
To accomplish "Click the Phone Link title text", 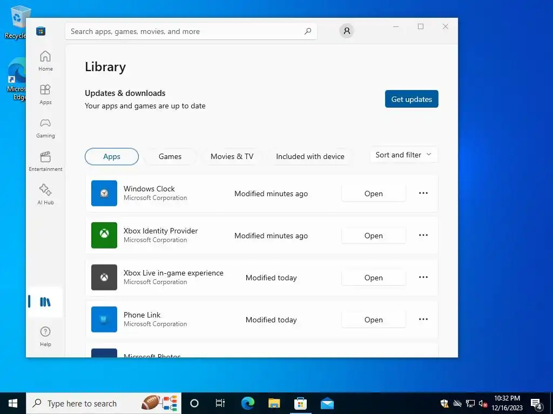I will [x=142, y=315].
